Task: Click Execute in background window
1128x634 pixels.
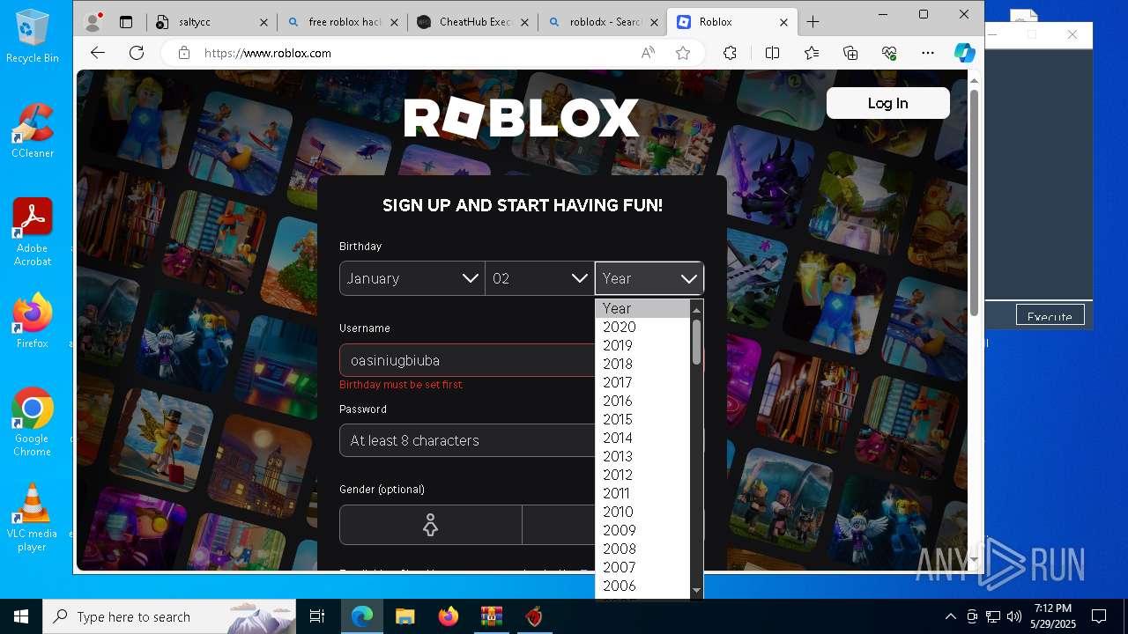Action: pos(1050,316)
